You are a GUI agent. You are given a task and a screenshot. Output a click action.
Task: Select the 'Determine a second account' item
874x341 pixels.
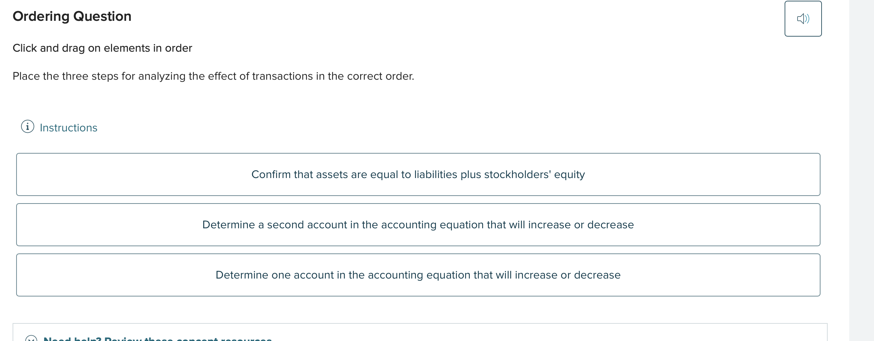[x=418, y=225]
